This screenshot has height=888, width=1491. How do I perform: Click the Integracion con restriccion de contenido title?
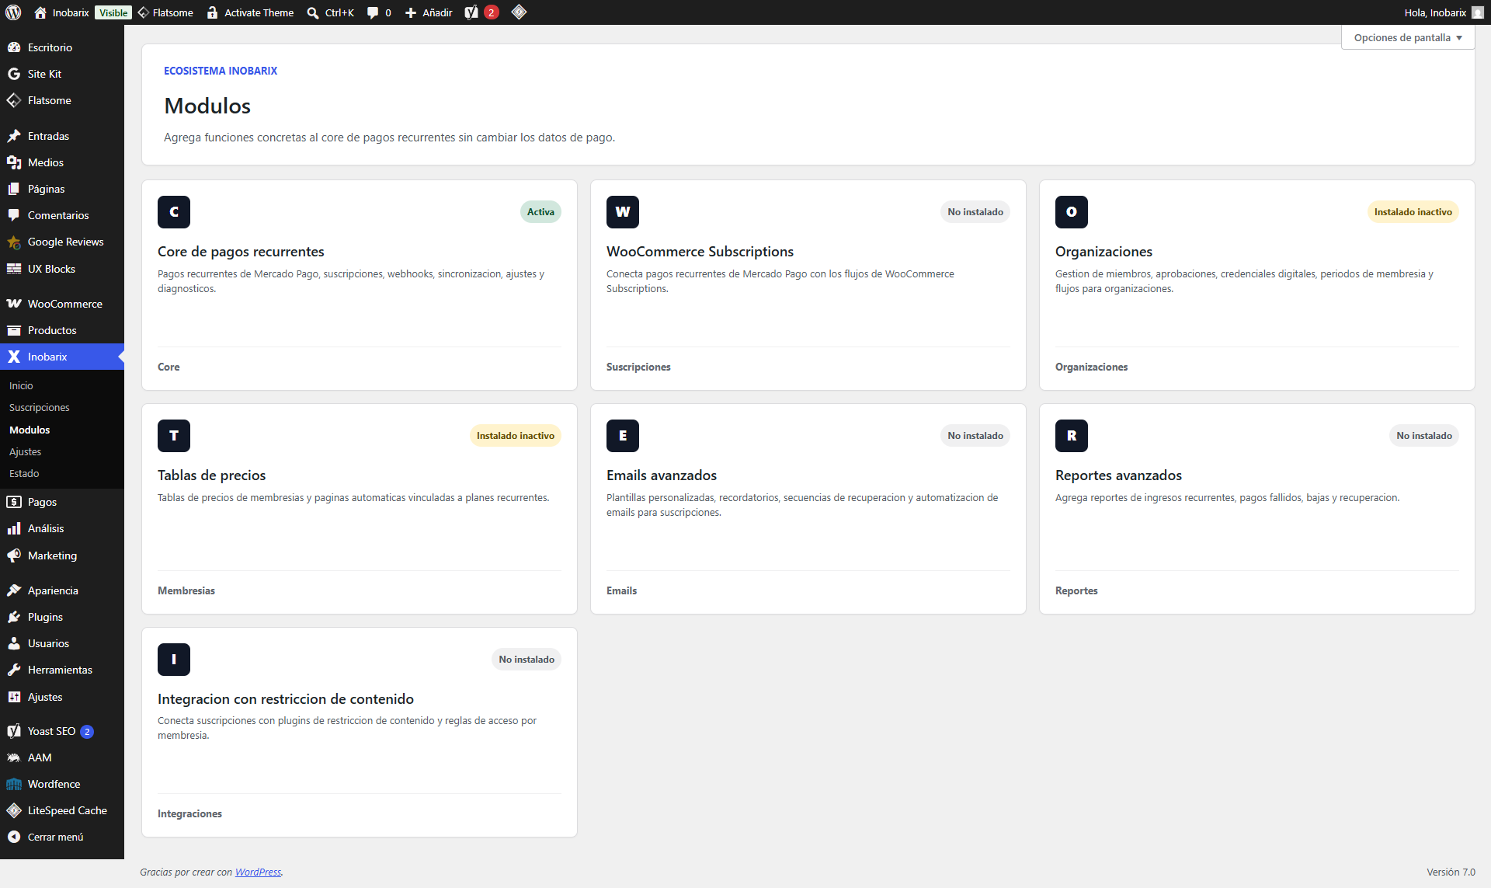tap(286, 699)
